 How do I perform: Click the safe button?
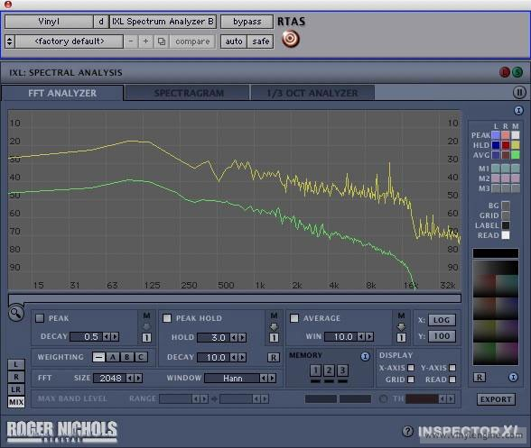pos(260,41)
